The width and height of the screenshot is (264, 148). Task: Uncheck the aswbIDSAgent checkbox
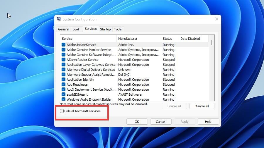(63, 94)
